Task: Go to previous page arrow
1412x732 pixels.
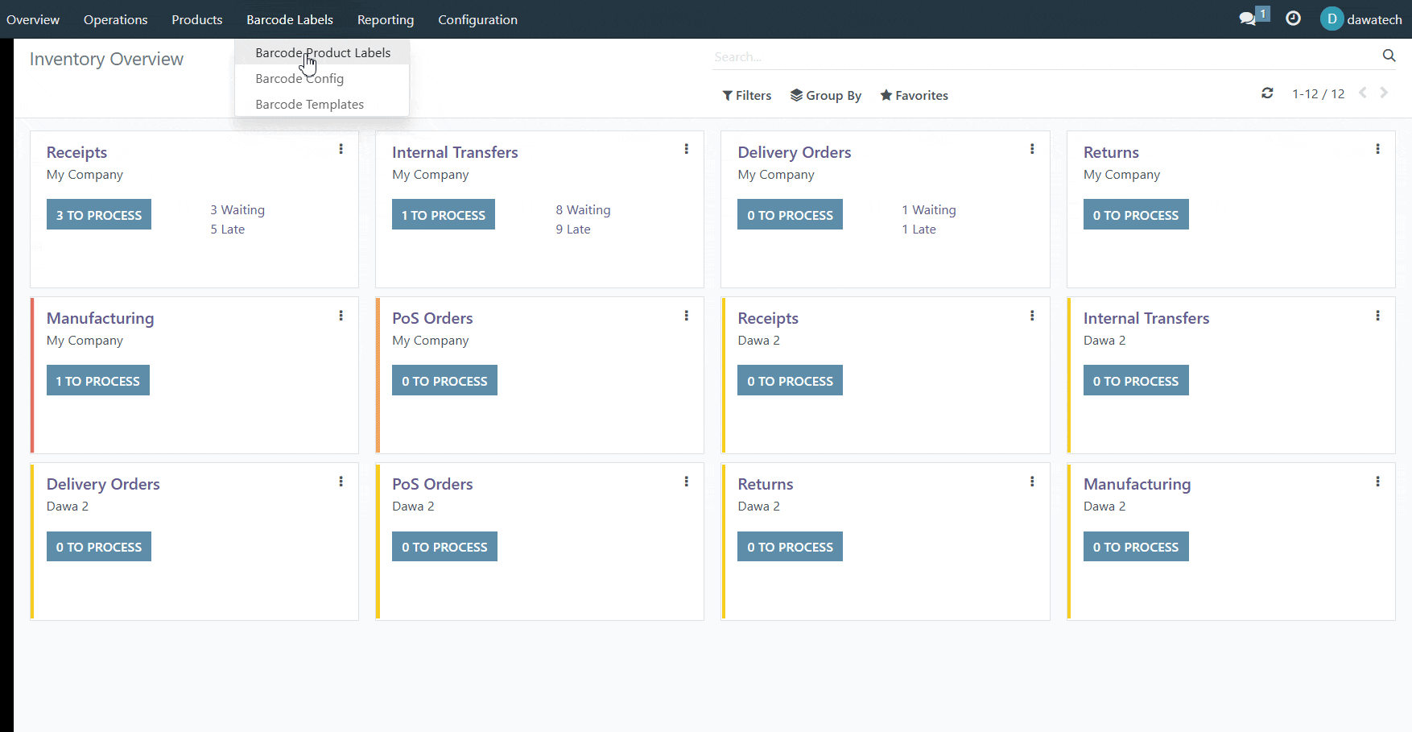Action: [x=1363, y=93]
